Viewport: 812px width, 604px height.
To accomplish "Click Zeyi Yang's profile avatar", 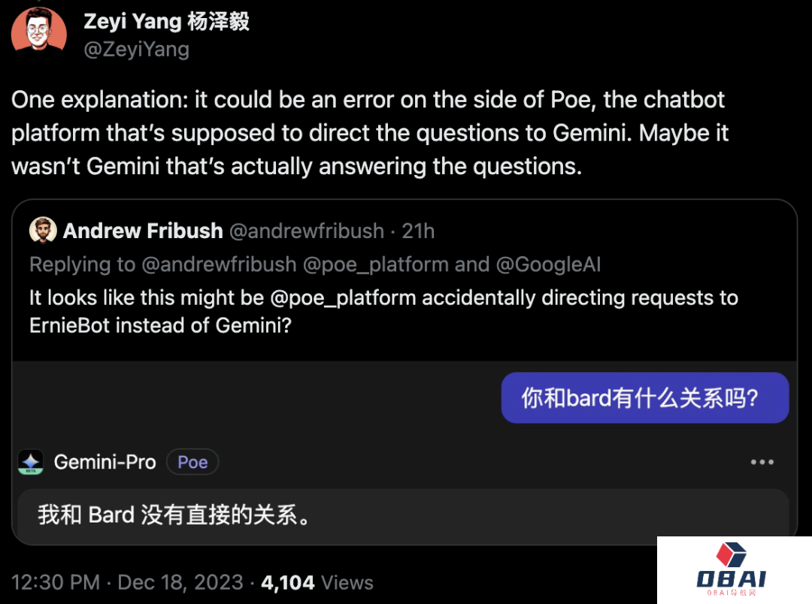I will 39,34.
